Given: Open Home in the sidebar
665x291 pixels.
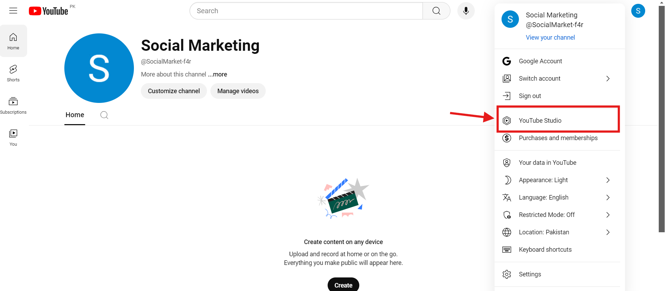Looking at the screenshot, I should click(13, 41).
